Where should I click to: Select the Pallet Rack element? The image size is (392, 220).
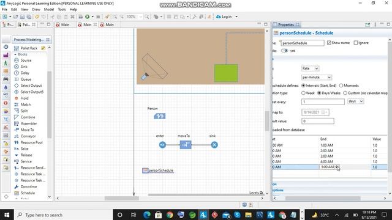[26, 48]
